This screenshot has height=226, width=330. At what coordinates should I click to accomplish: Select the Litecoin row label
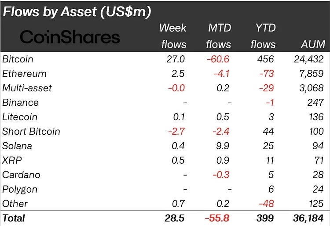(19, 117)
